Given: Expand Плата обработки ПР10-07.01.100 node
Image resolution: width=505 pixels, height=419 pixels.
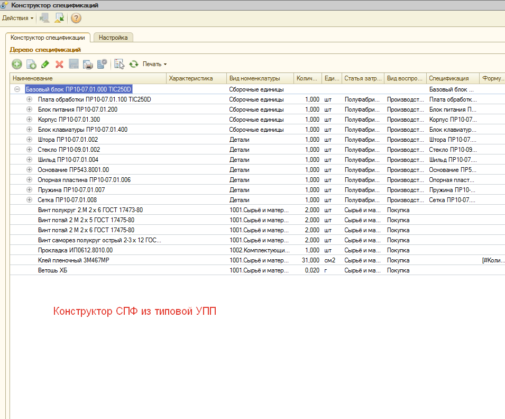Looking at the screenshot, I should (29, 99).
